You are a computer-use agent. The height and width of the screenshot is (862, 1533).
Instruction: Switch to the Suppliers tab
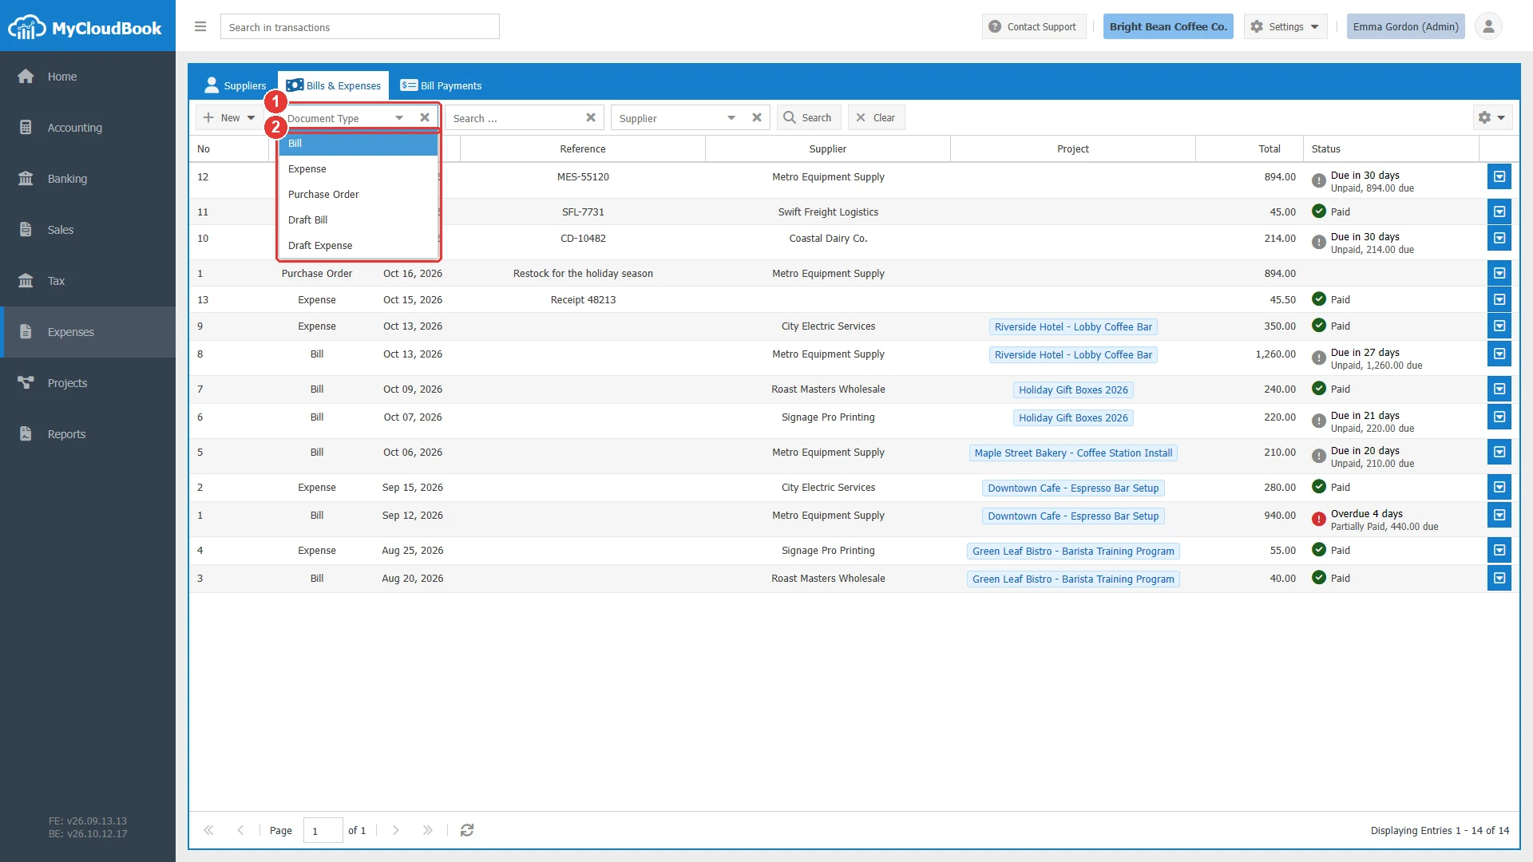pyautogui.click(x=236, y=85)
